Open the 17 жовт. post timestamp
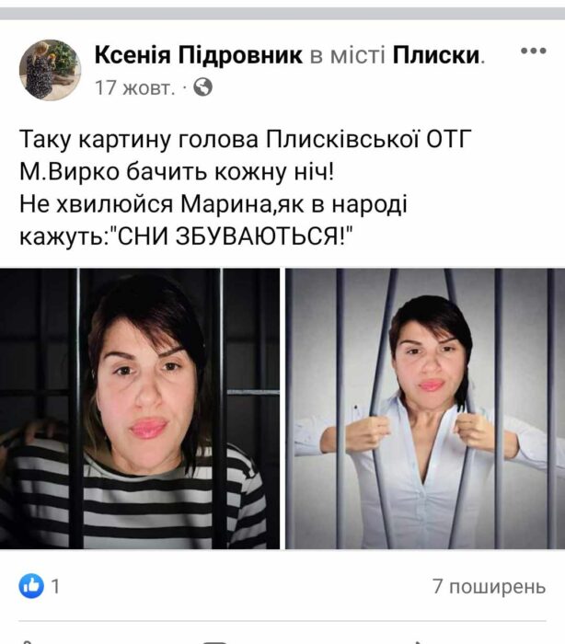The image size is (565, 644). pos(134,87)
